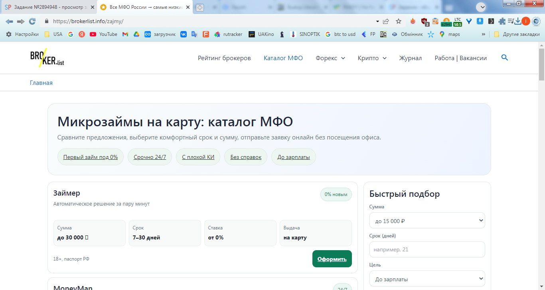
Task: Show browser downloads via the arrow icon
Action: click(x=518, y=22)
